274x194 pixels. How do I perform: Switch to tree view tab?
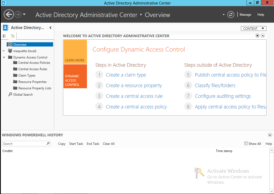[x=13, y=36]
